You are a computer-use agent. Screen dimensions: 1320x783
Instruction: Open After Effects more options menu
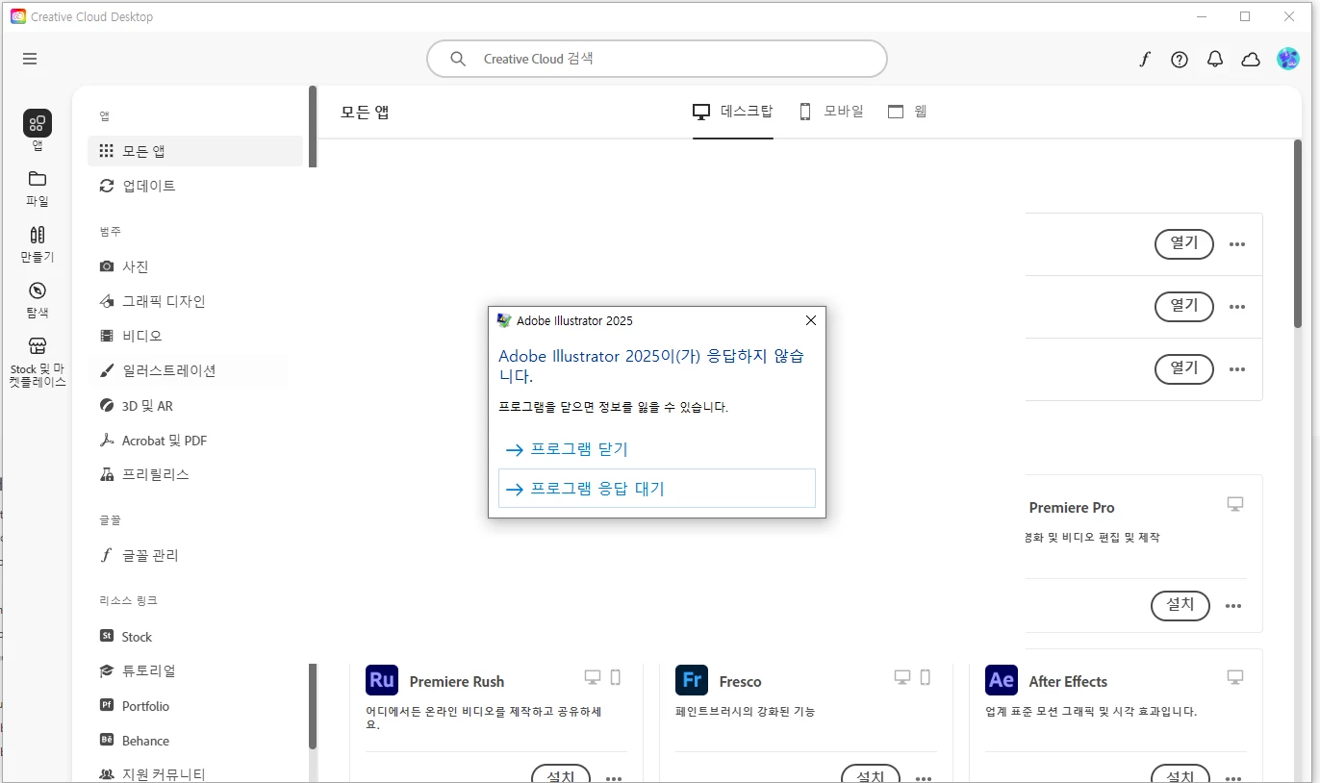click(x=1233, y=778)
